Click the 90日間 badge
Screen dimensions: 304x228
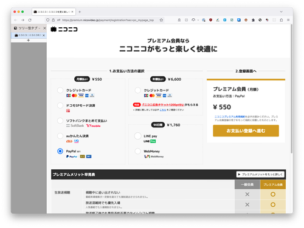158,125
